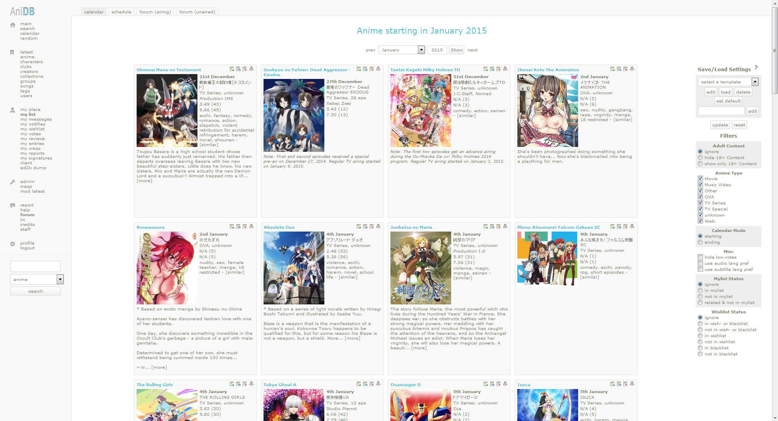Click the wishlist icon on Junketsu no Maria card
The image size is (778, 421).
click(x=499, y=227)
